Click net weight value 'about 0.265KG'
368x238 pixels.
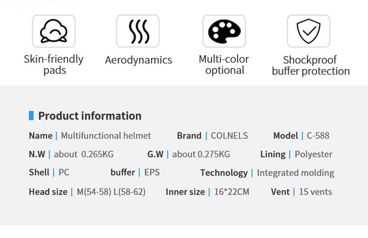(84, 154)
